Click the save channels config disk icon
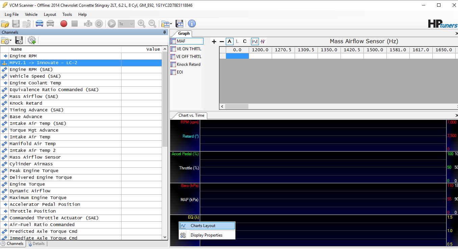The height and width of the screenshot is (249, 458). click(x=19, y=40)
